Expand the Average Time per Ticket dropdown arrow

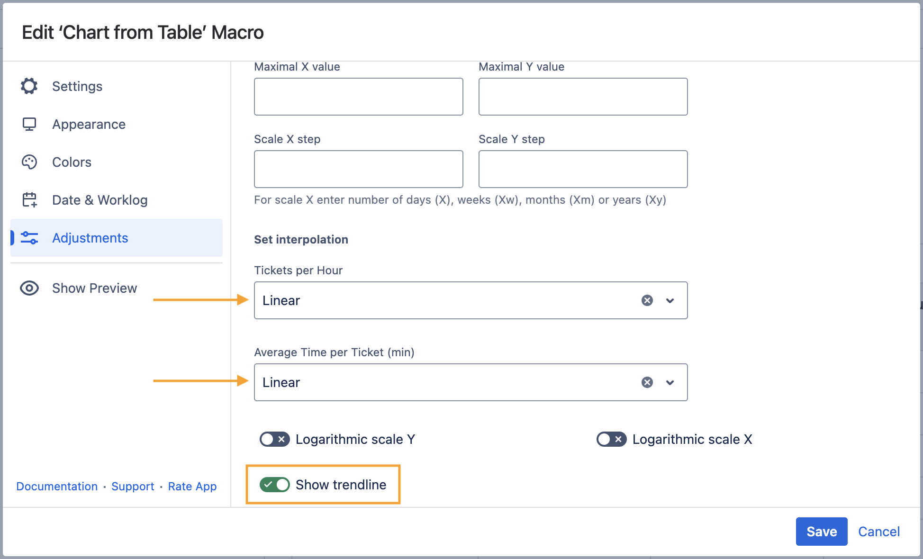click(670, 382)
